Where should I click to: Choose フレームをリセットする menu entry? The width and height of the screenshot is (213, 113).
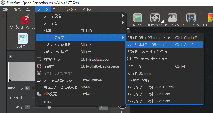click(81, 80)
